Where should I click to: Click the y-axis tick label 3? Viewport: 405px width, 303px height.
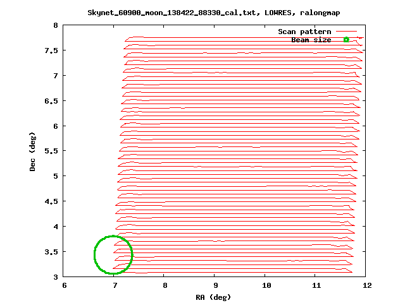56,277
